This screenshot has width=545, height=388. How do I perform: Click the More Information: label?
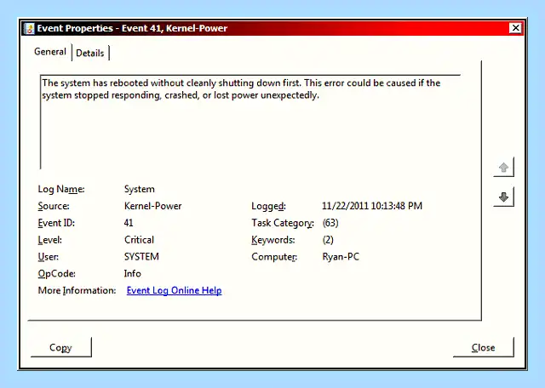coord(77,290)
